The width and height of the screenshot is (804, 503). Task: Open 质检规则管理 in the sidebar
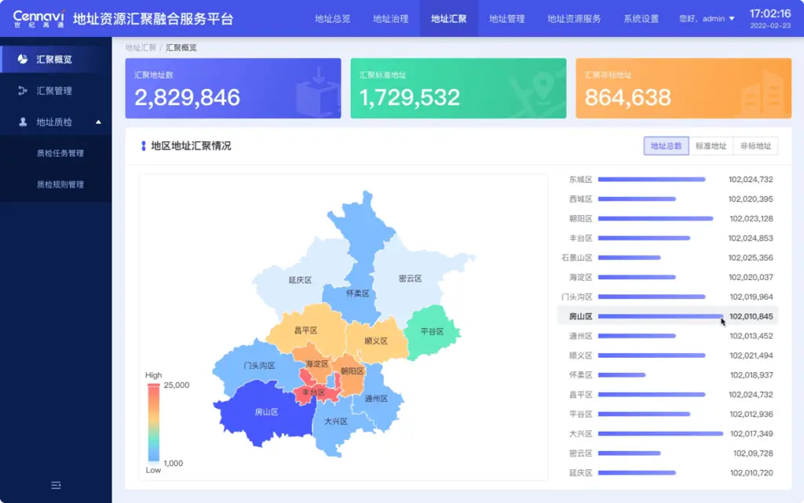60,185
